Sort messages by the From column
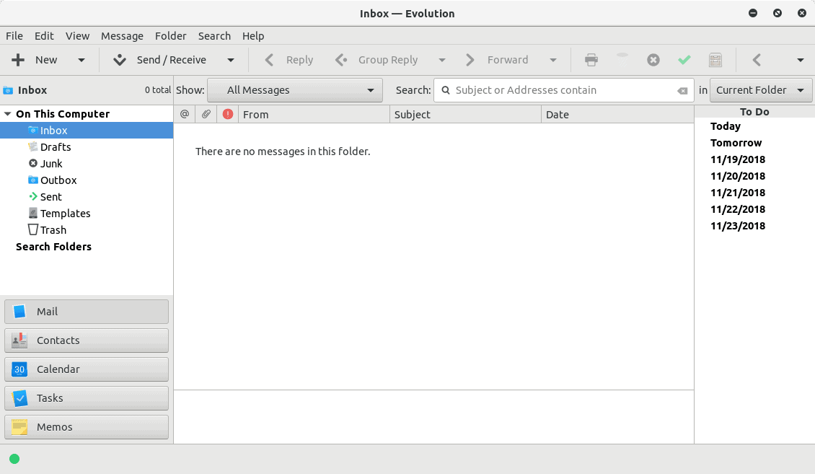 pyautogui.click(x=314, y=114)
